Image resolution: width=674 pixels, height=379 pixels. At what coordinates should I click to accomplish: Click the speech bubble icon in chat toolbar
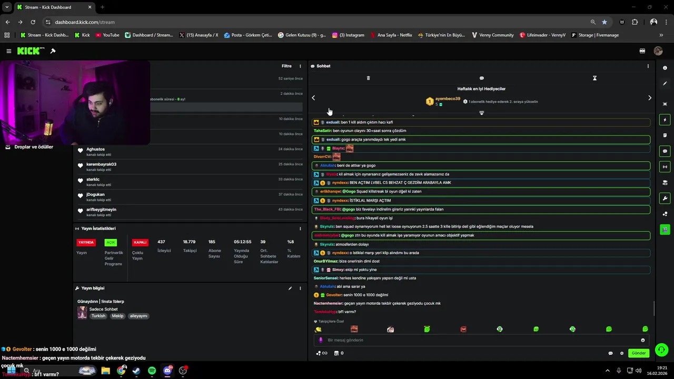[x=481, y=78]
